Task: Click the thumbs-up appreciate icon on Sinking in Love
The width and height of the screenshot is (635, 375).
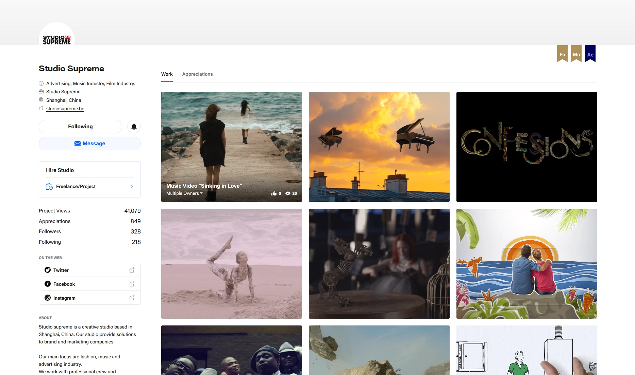Action: 274,193
